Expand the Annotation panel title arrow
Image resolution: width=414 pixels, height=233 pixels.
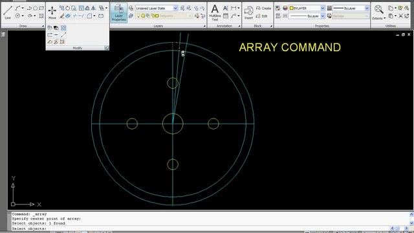[239, 26]
